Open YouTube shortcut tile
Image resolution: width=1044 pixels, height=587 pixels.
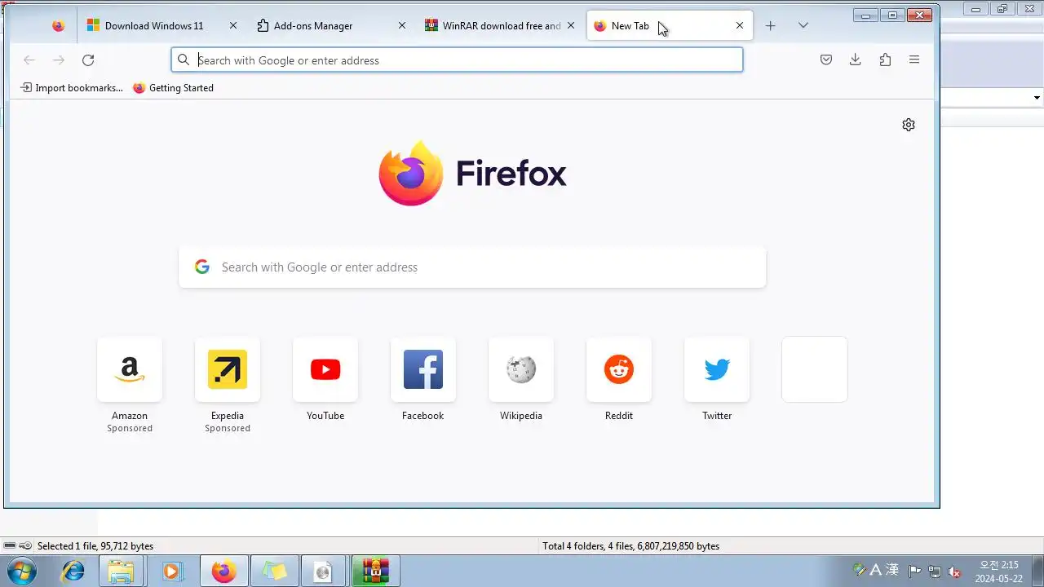(325, 369)
